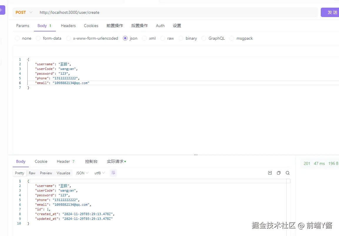
Task: Toggle word wrap icon in response toolbar
Action: (113, 173)
